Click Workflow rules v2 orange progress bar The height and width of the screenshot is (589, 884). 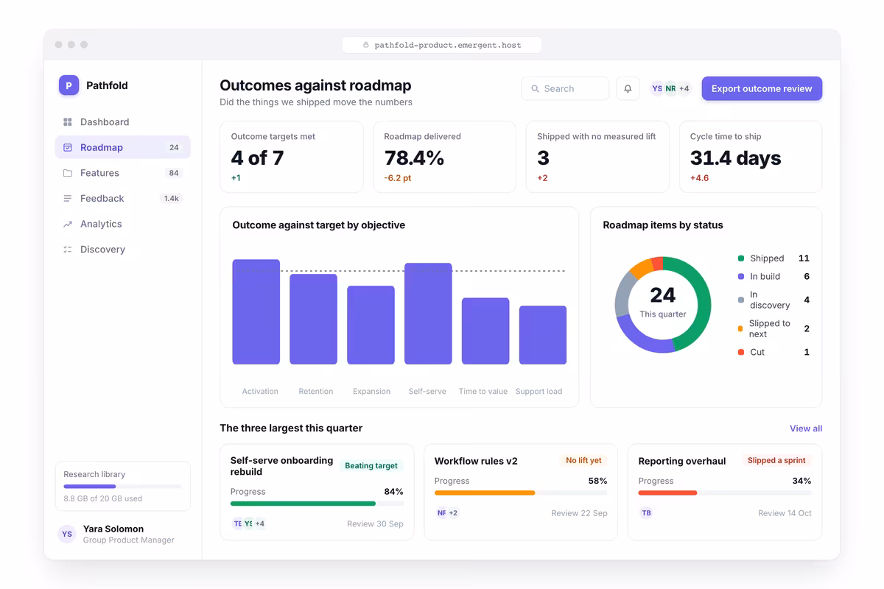[x=485, y=493]
